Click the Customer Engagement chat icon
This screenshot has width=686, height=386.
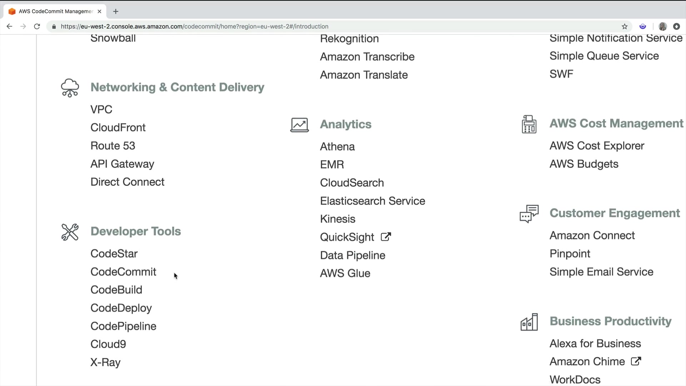[x=529, y=214]
